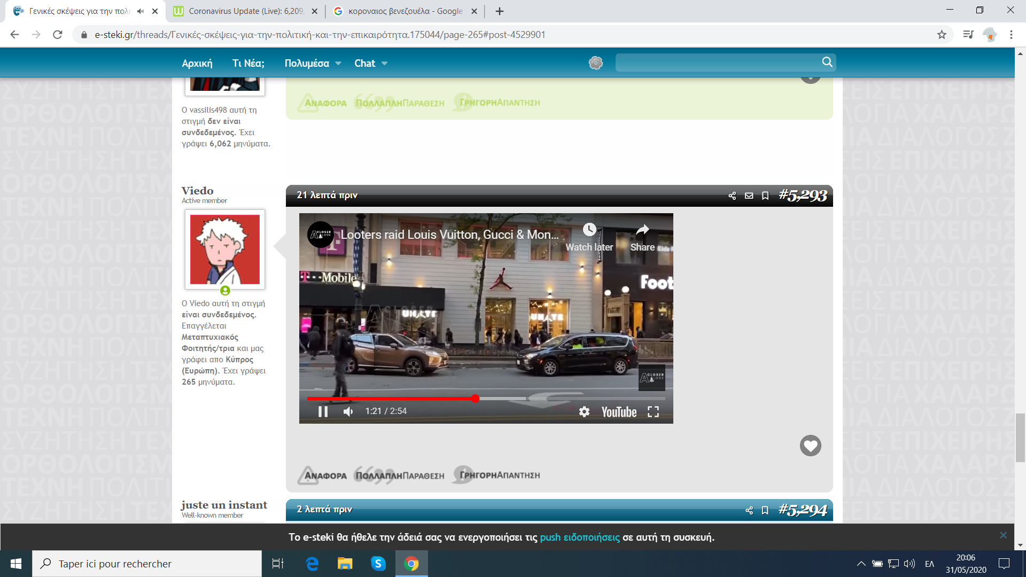This screenshot has width=1026, height=577.
Task: Like post #5,293 with heart icon
Action: pyautogui.click(x=810, y=446)
